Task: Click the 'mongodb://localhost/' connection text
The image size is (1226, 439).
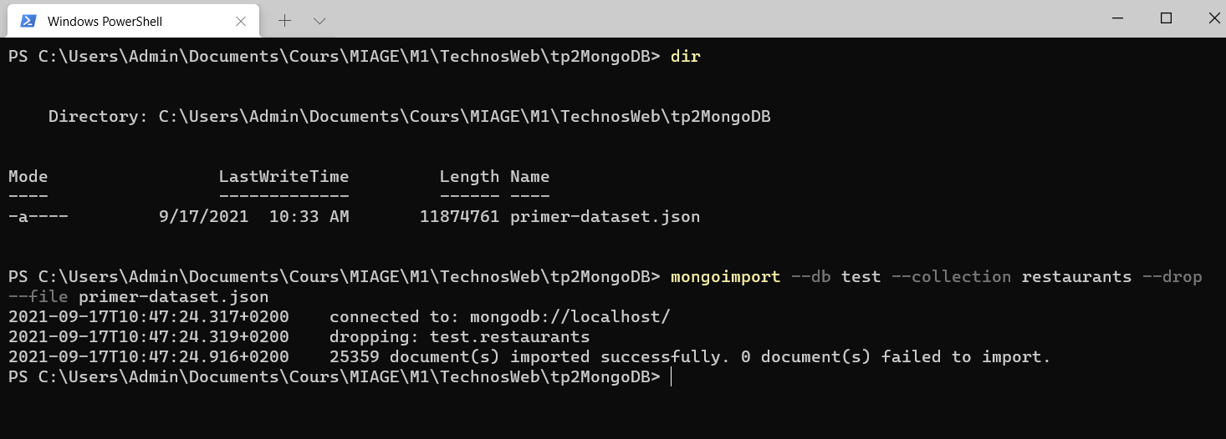Action: click(570, 317)
